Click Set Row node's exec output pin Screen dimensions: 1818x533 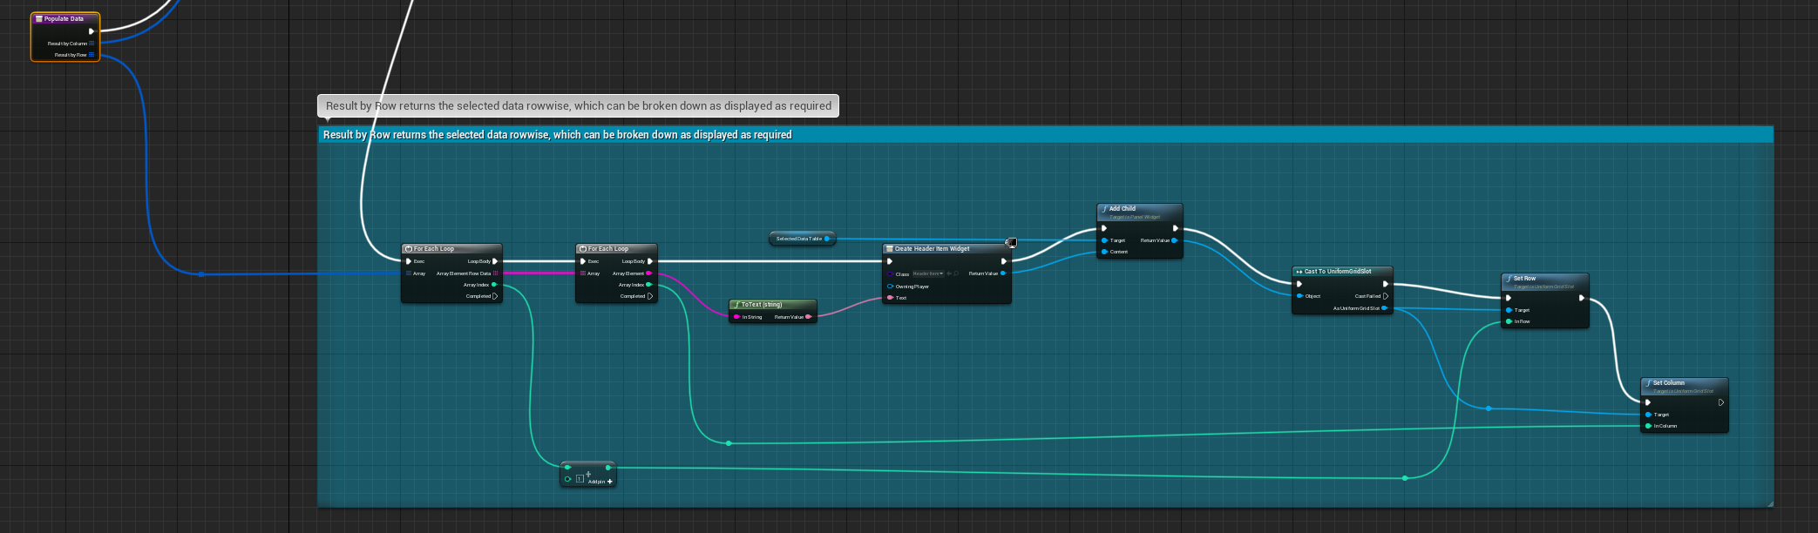click(x=1581, y=298)
